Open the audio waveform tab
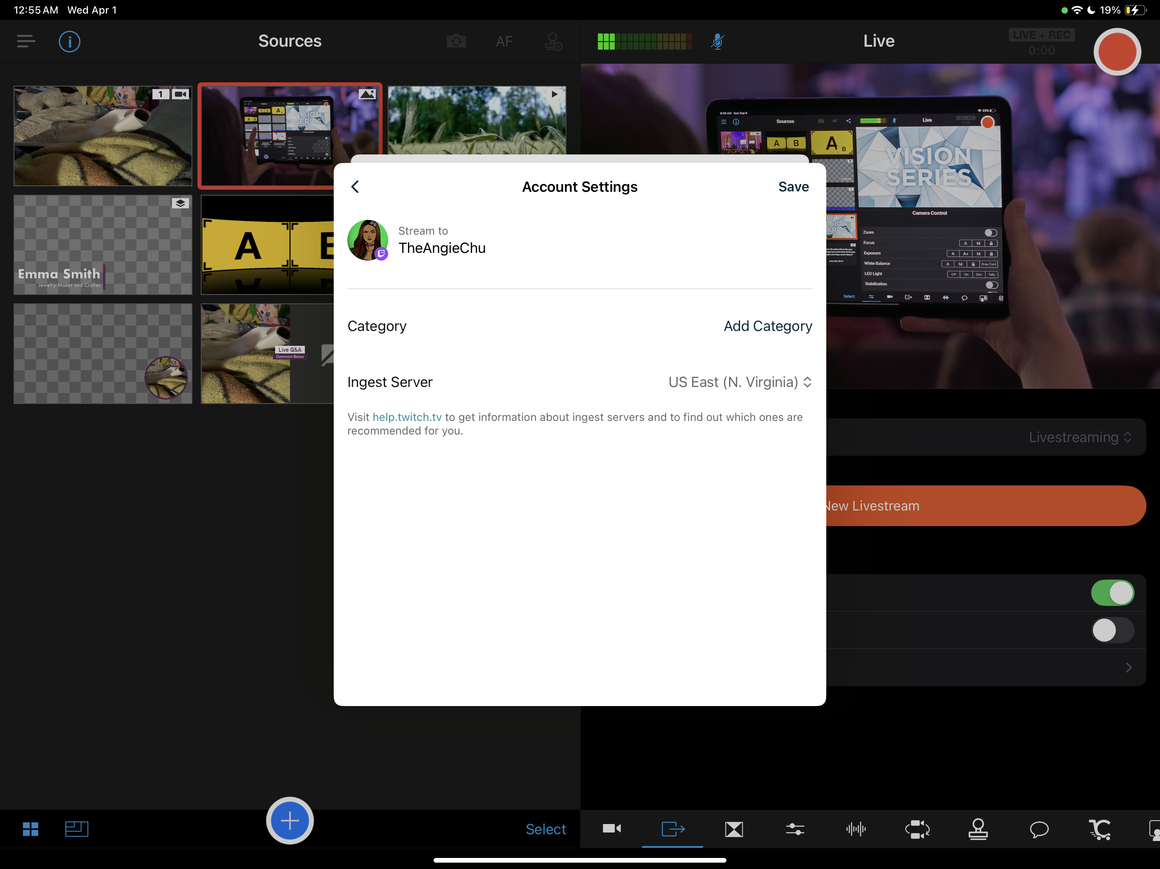The image size is (1160, 869). pyautogui.click(x=856, y=829)
